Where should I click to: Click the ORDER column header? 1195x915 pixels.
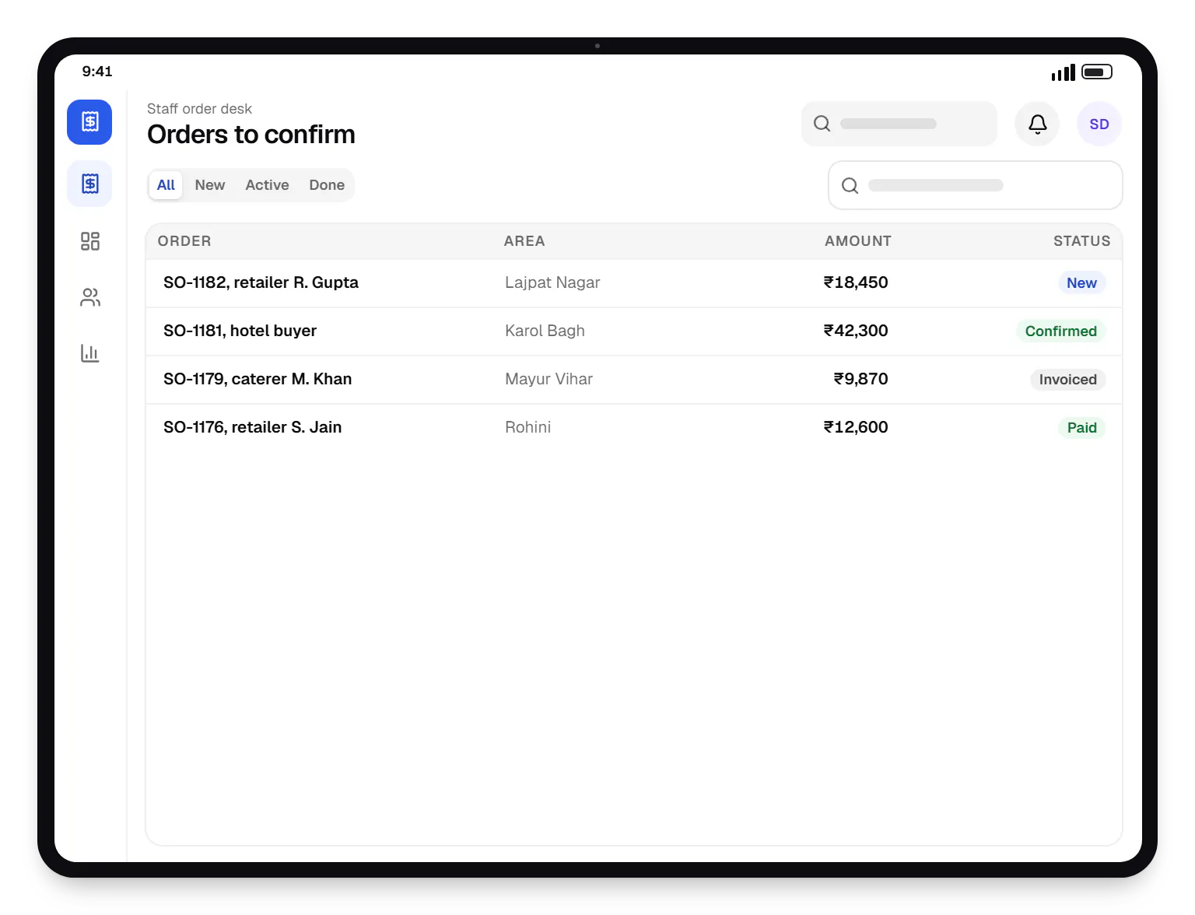tap(184, 241)
